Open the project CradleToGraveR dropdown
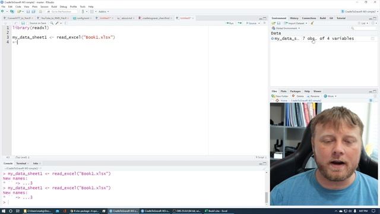 click(360, 11)
